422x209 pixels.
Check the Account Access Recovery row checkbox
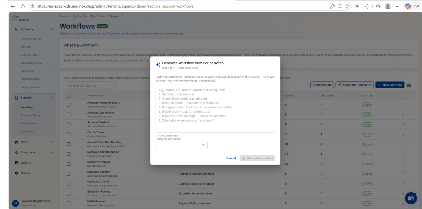(x=69, y=105)
